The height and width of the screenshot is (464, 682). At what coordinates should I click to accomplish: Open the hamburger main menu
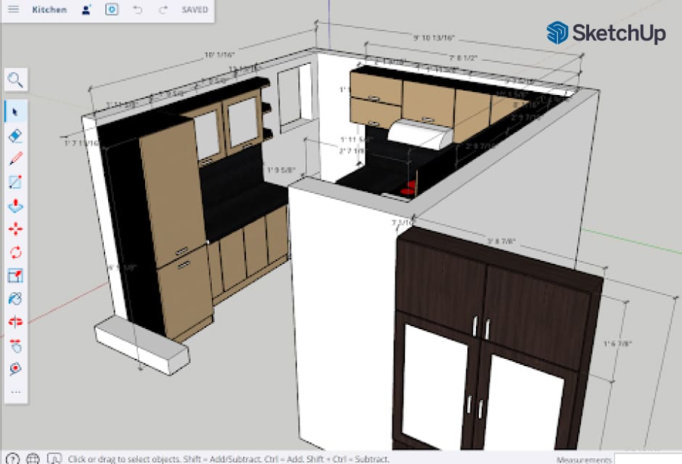pos(13,10)
